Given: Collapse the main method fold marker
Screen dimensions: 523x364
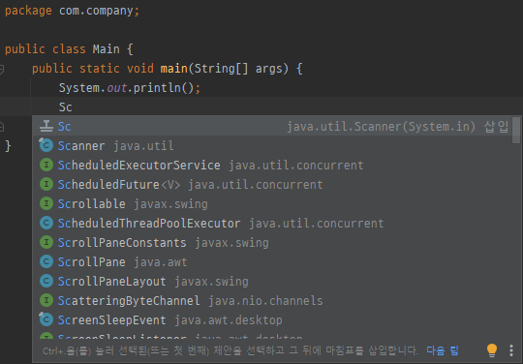Looking at the screenshot, I should pyautogui.click(x=2, y=69).
